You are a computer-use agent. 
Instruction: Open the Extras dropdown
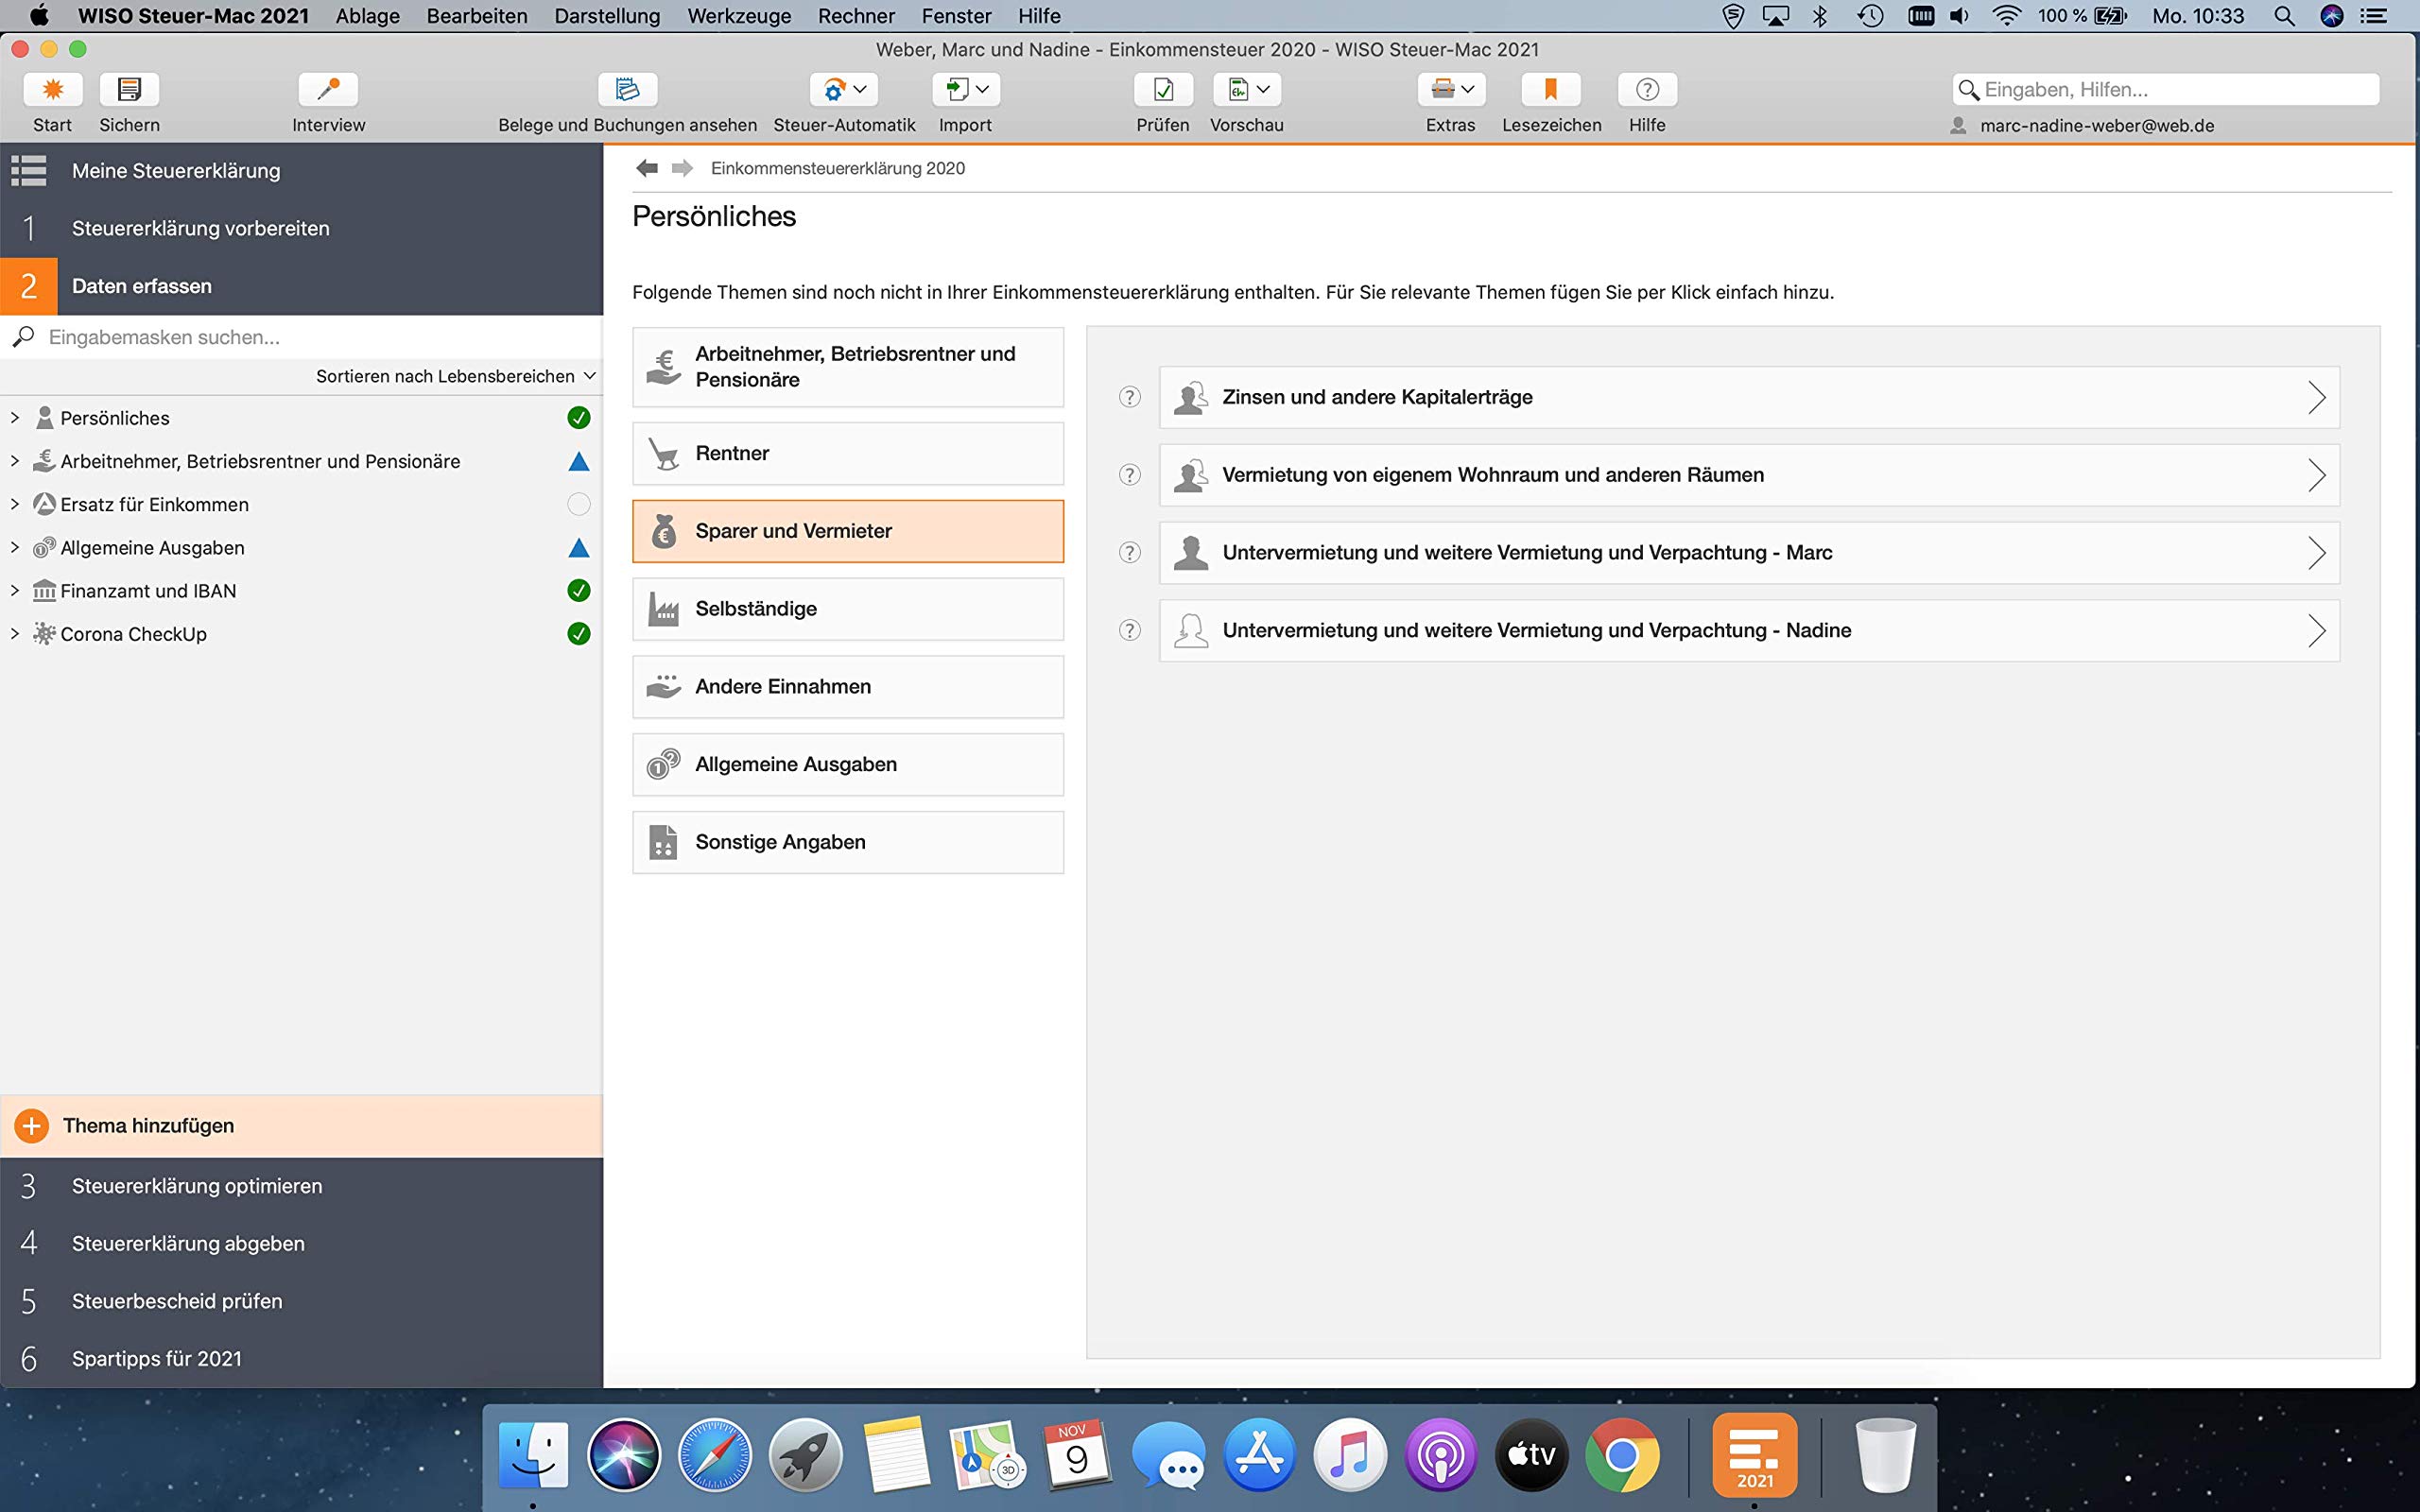(x=1451, y=90)
